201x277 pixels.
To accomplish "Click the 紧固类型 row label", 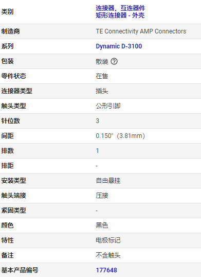I will click(x=13, y=211).
